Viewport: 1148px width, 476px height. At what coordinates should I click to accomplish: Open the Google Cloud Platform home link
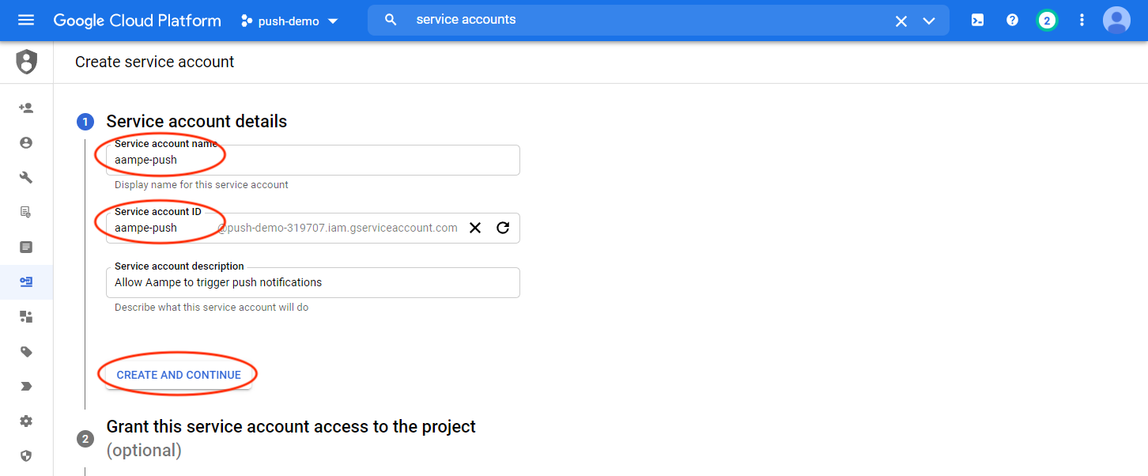tap(137, 20)
